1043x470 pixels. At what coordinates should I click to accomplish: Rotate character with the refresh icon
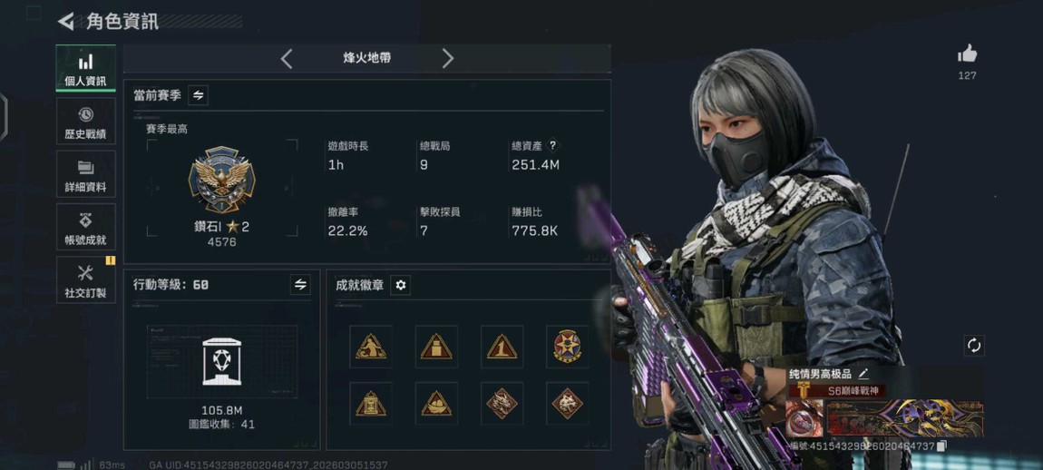974,346
